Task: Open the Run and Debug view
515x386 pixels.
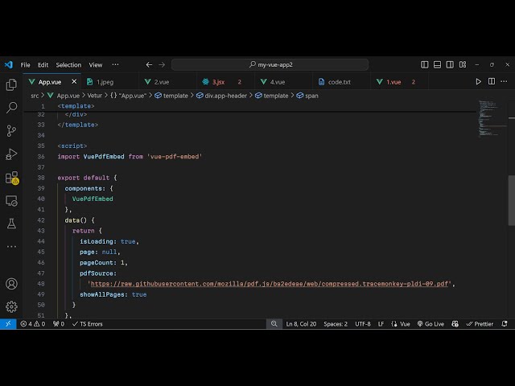Action: click(11, 154)
